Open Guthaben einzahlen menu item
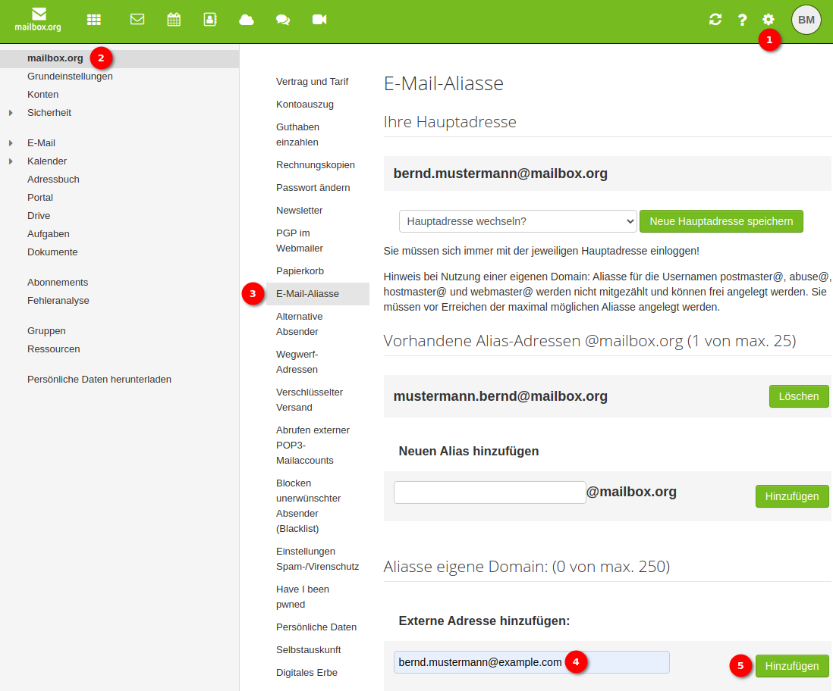 click(297, 134)
